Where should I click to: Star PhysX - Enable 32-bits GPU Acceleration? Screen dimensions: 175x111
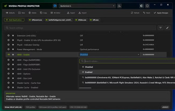tap(13, 40)
